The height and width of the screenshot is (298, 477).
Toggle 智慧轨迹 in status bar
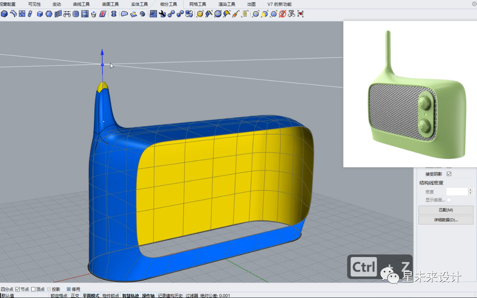click(x=130, y=295)
